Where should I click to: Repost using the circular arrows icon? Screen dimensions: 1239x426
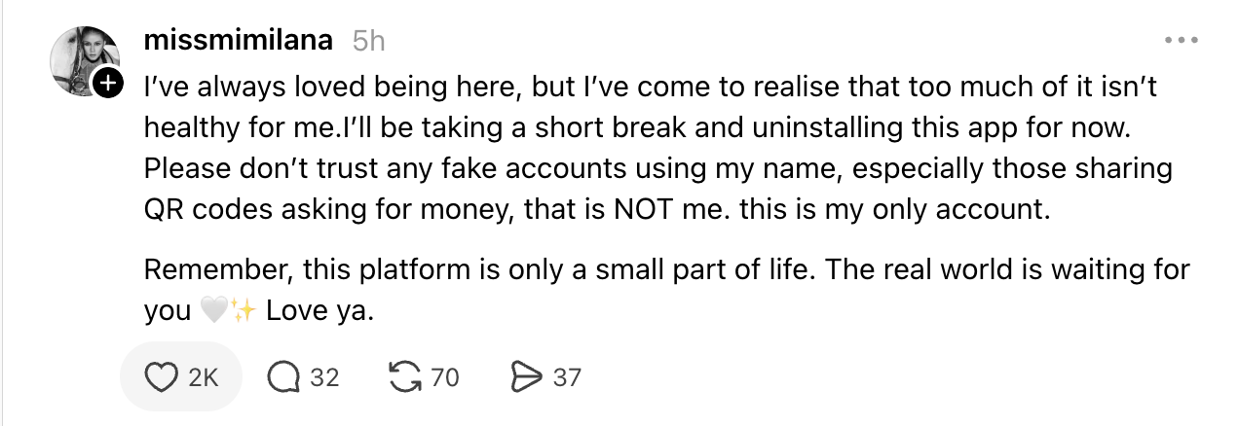[402, 376]
